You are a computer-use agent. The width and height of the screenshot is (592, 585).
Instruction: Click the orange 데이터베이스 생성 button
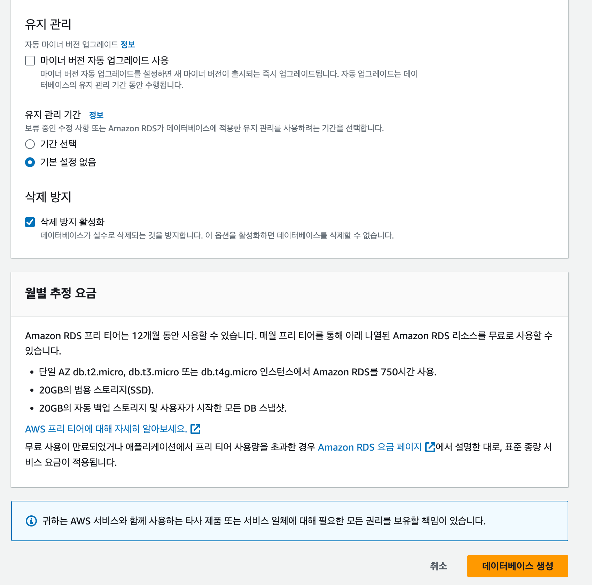tap(517, 566)
